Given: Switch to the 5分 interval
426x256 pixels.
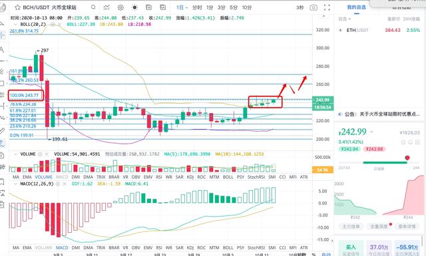Looking at the screenshot, I should coord(234,7).
